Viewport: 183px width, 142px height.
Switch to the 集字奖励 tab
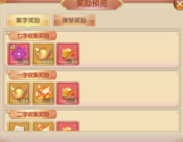tap(28, 20)
